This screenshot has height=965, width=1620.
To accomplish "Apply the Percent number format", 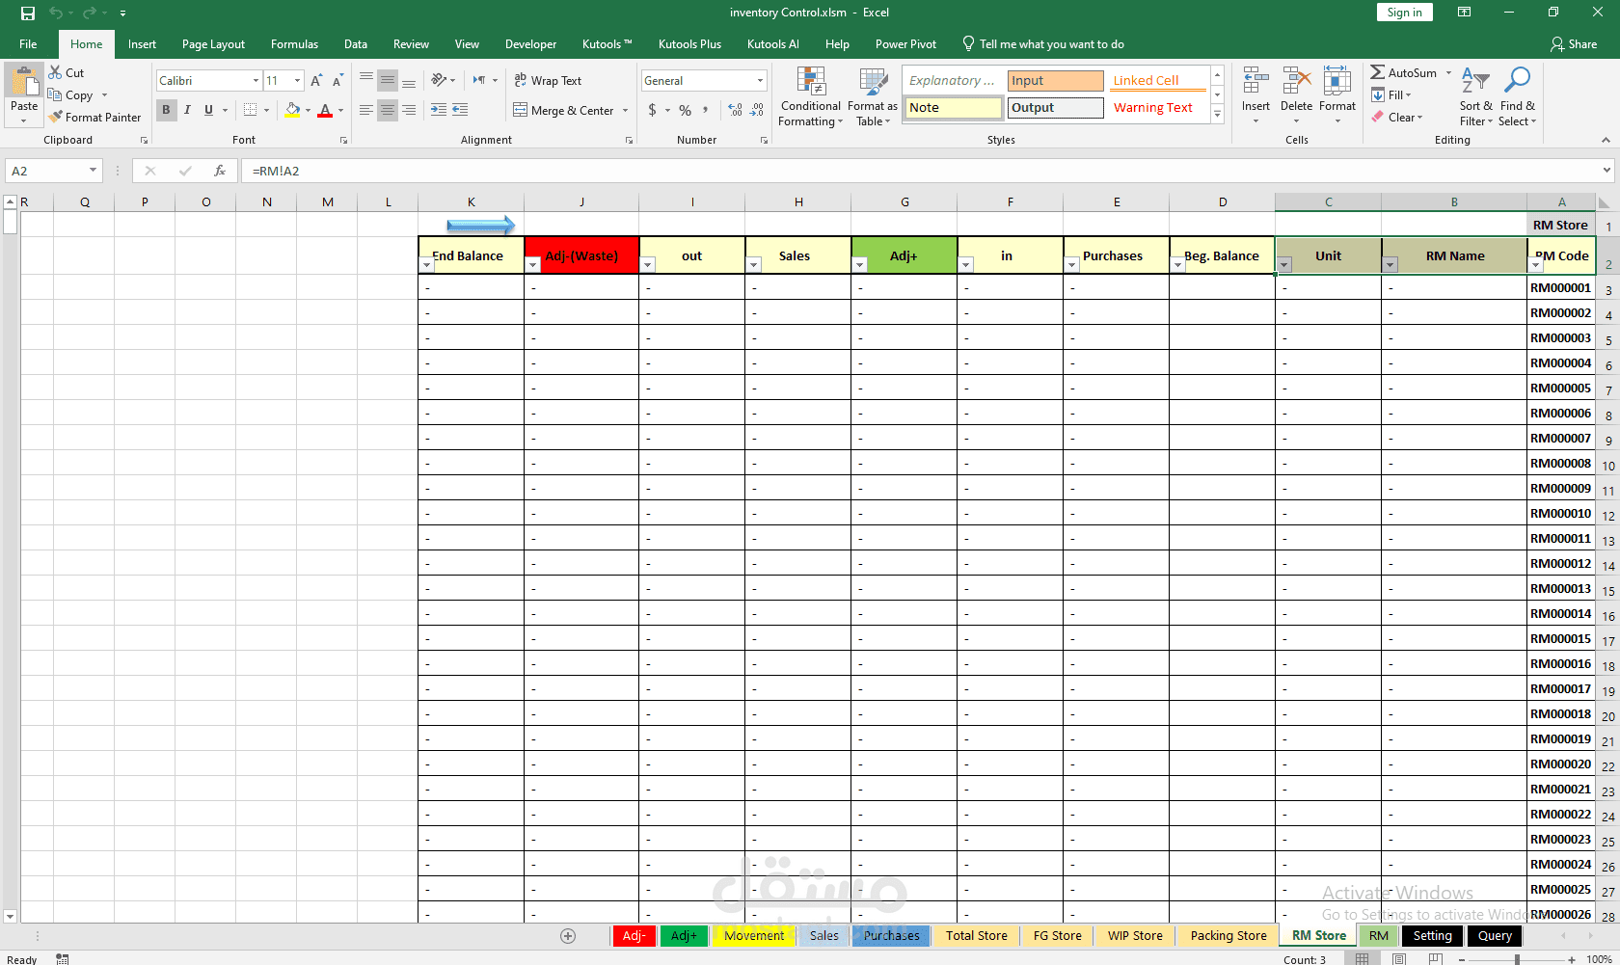I will pyautogui.click(x=685, y=110).
